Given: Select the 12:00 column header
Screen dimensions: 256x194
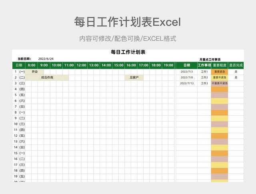Looking at the screenshot, I should point(81,65).
